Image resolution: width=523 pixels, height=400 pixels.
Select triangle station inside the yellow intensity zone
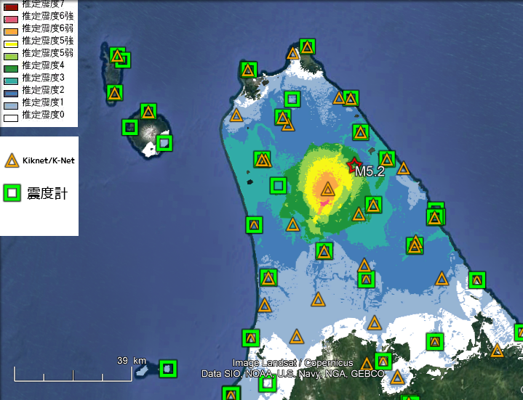[328, 189]
